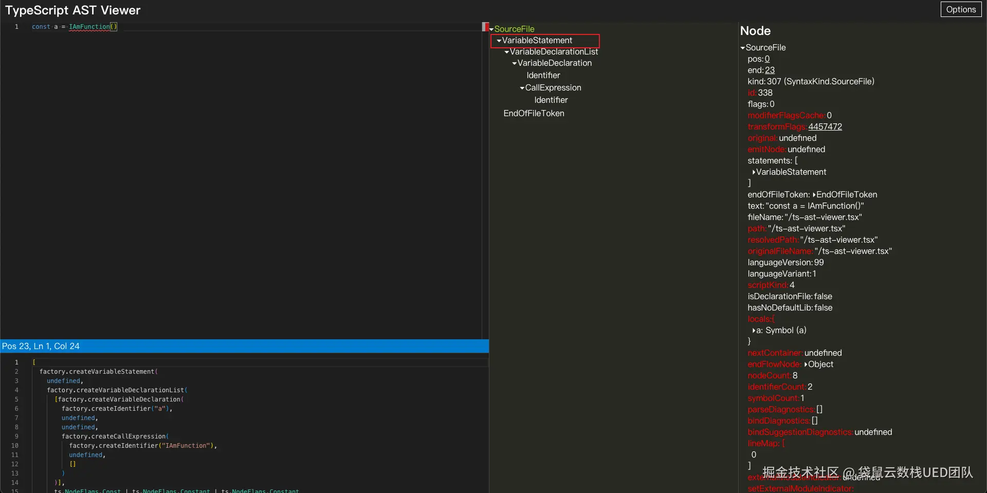Select the Identifier under VariableDeclaration

(x=543, y=76)
